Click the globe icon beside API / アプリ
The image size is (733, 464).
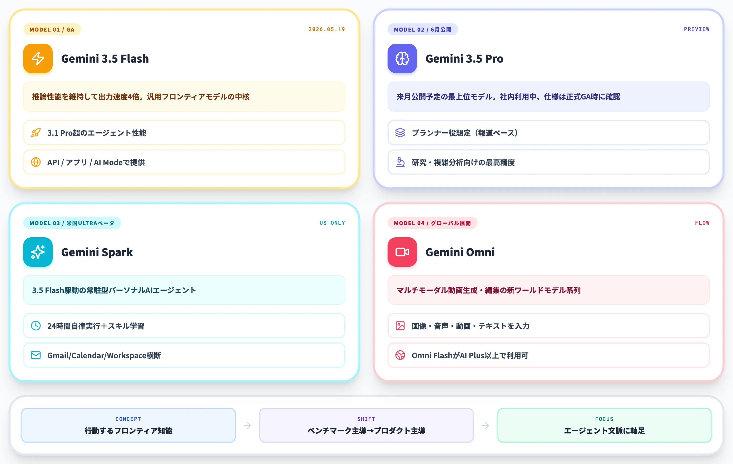tap(36, 162)
